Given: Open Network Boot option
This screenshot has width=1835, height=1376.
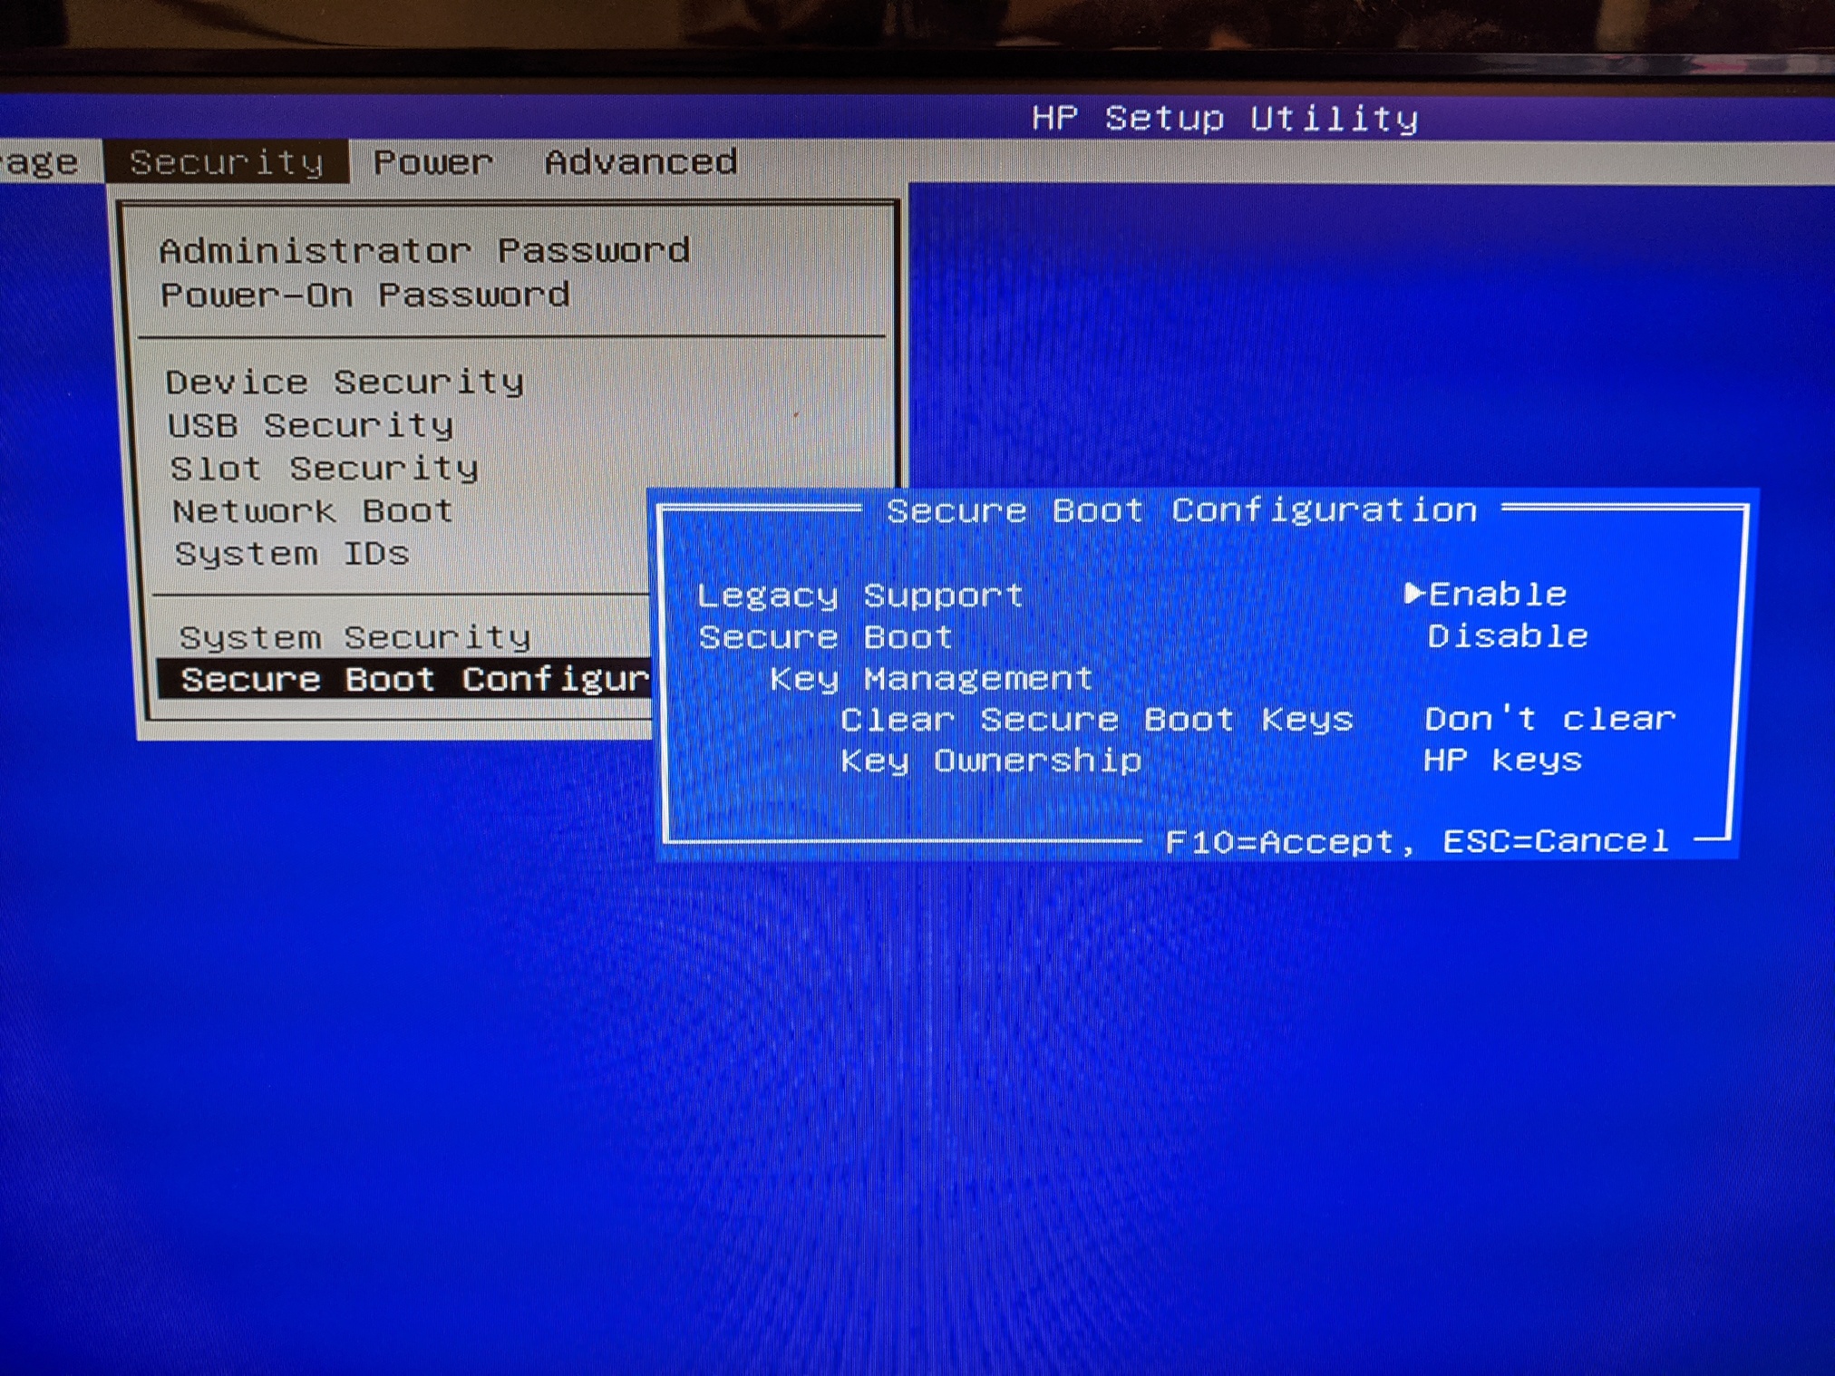Looking at the screenshot, I should pyautogui.click(x=313, y=511).
